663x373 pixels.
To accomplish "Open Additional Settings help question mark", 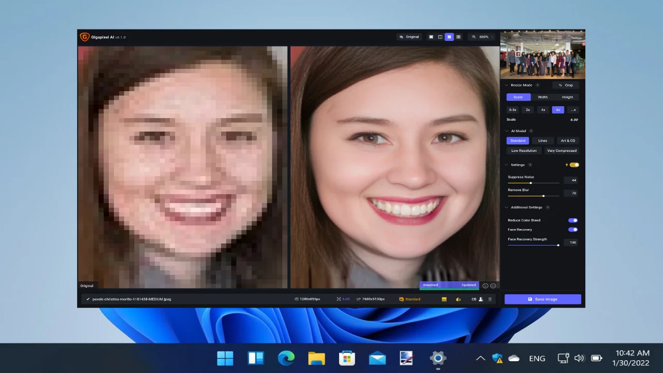I will pyautogui.click(x=547, y=207).
